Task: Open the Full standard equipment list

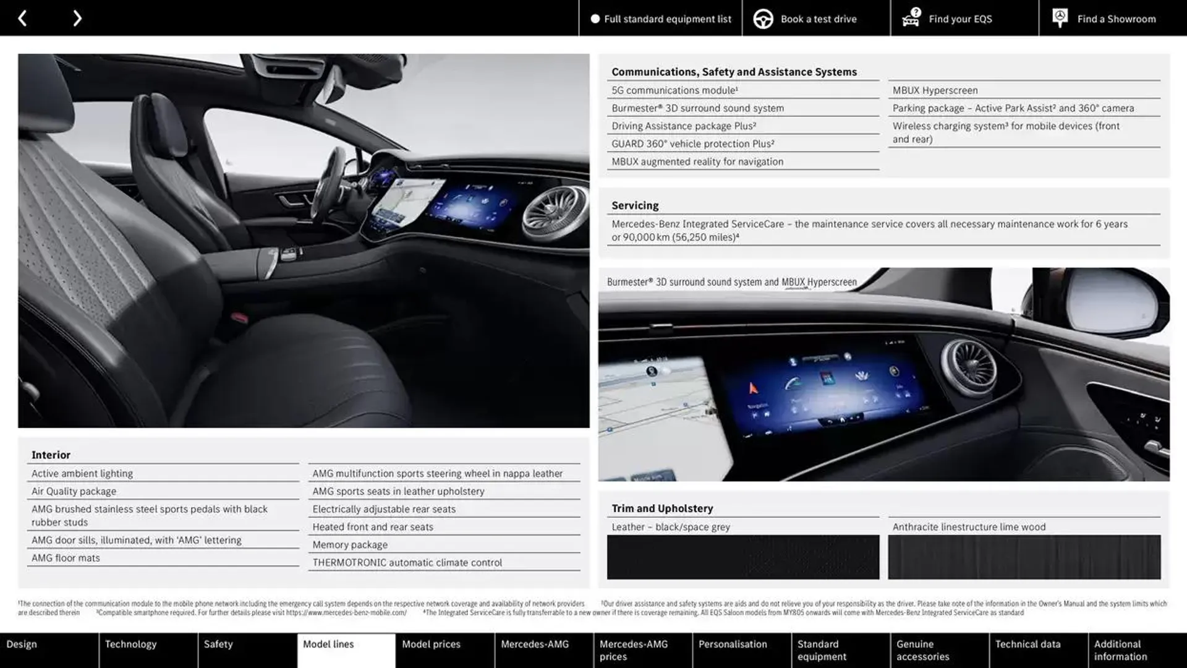Action: [658, 18]
